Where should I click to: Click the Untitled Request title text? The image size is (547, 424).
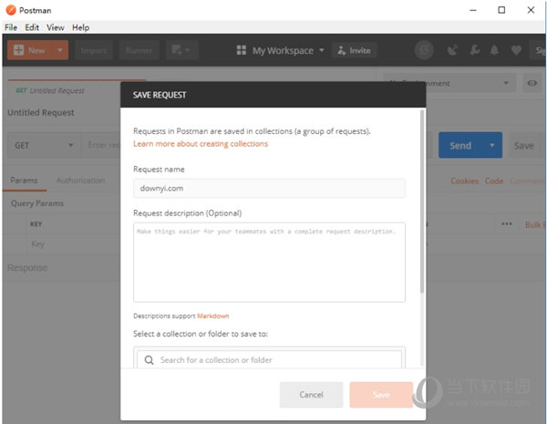point(41,113)
